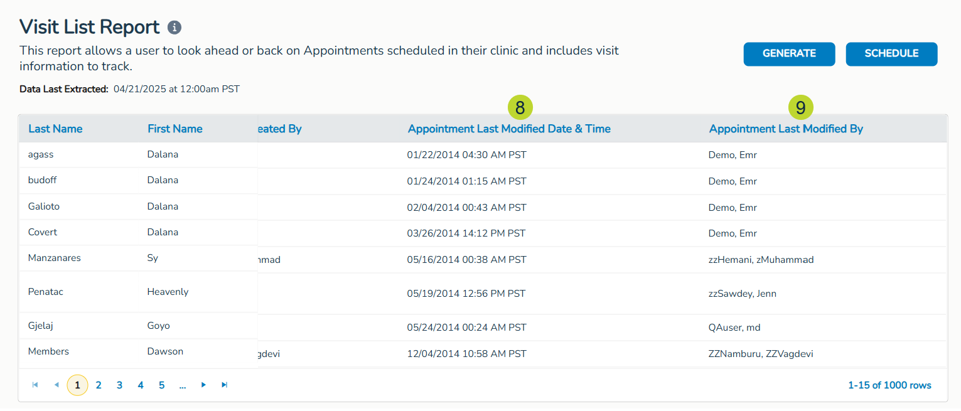Sort by First Name column header

tap(175, 129)
